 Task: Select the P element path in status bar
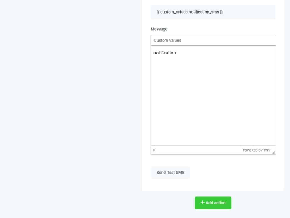154,150
